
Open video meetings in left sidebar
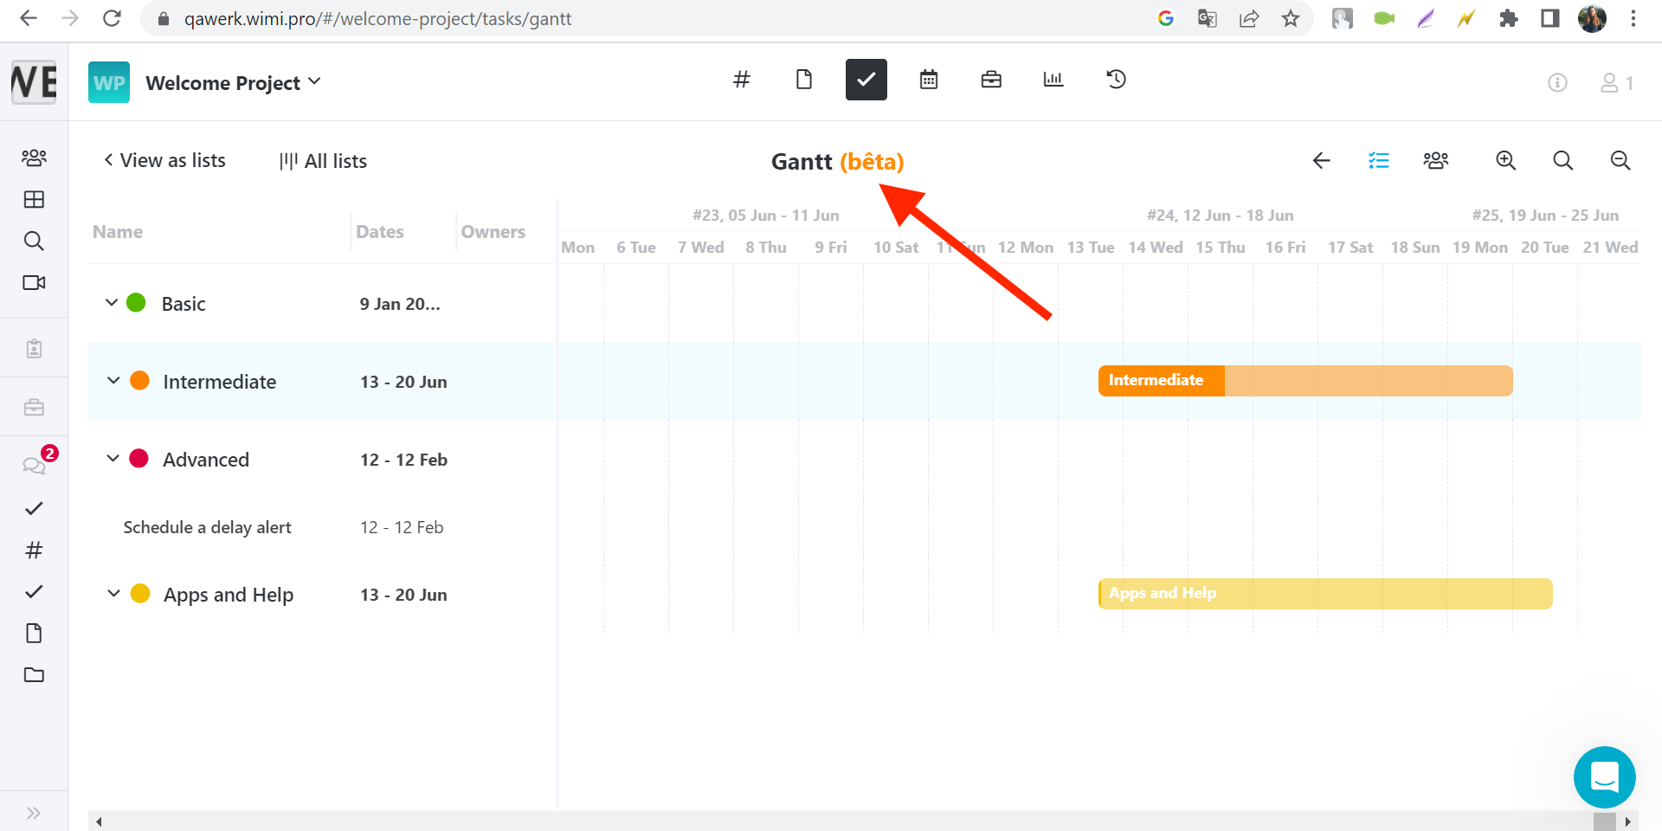click(34, 283)
